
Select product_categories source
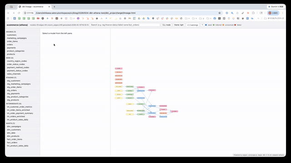tap(15, 51)
